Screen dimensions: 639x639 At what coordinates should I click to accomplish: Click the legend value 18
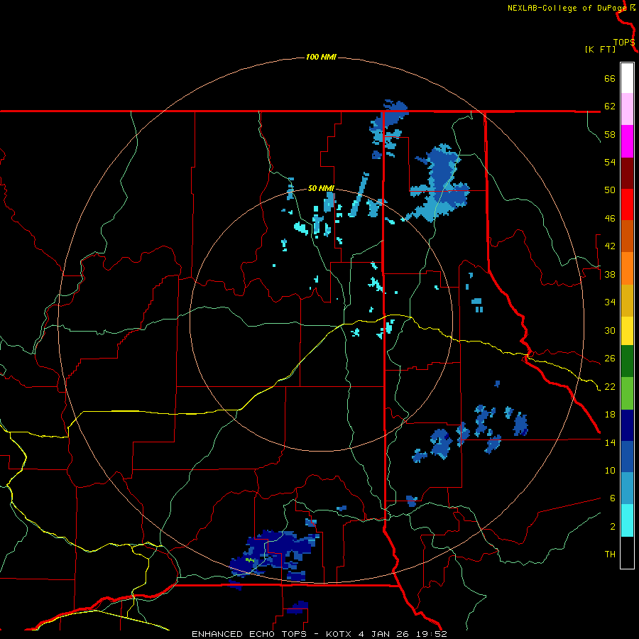[x=610, y=415]
